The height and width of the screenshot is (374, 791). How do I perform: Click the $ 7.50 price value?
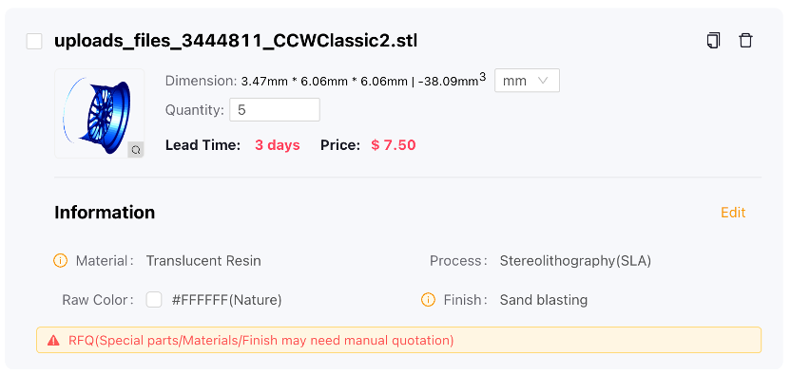coord(394,145)
